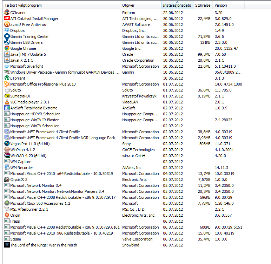The height and width of the screenshot is (264, 271).
Task: Click the 506MB size value
Action: pos(205,144)
